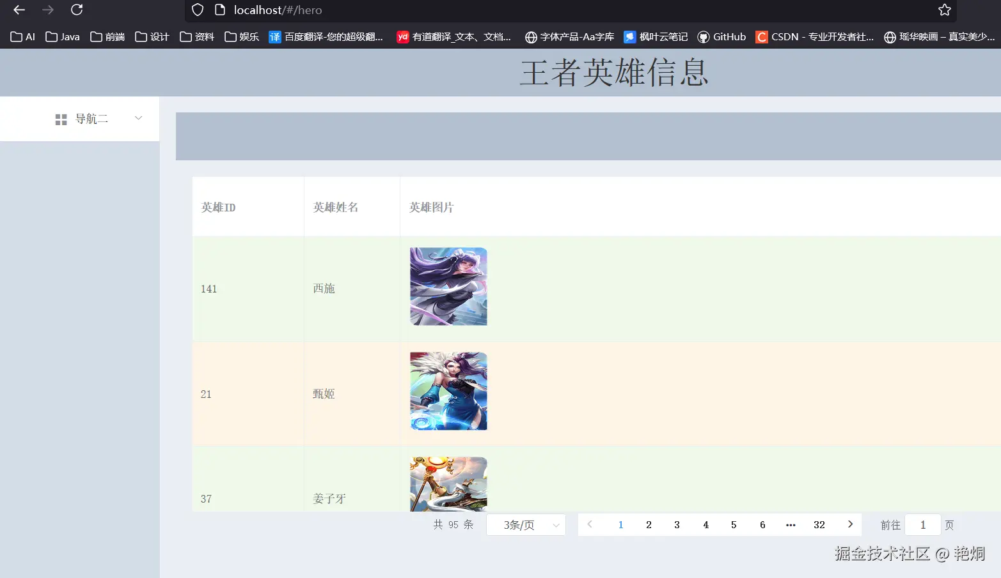This screenshot has width=1001, height=578.
Task: Open the 娱乐 bookmark folder
Action: [x=242, y=37]
